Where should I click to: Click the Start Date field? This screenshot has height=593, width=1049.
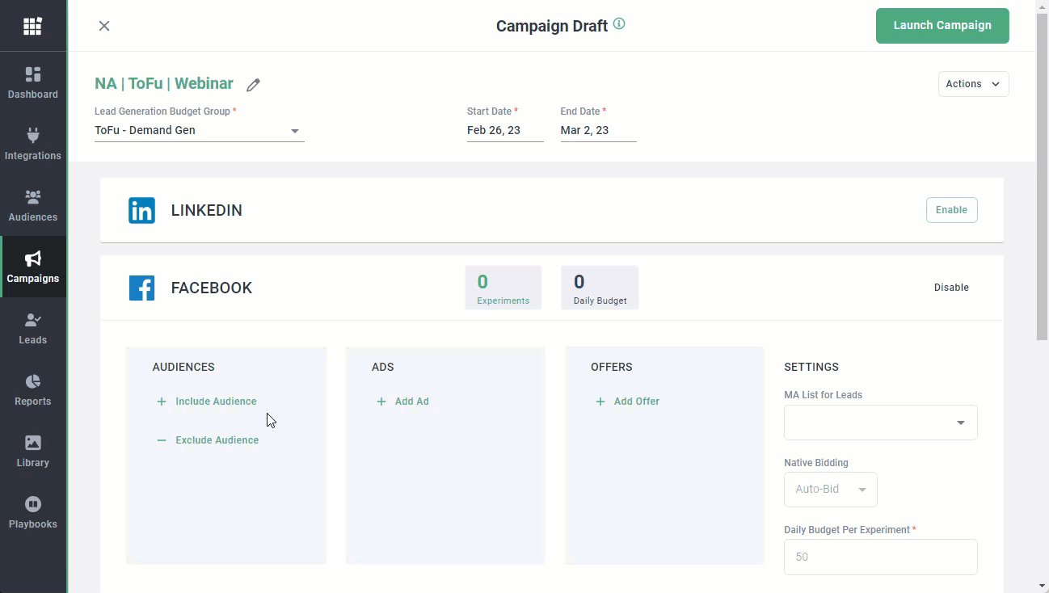(x=504, y=131)
